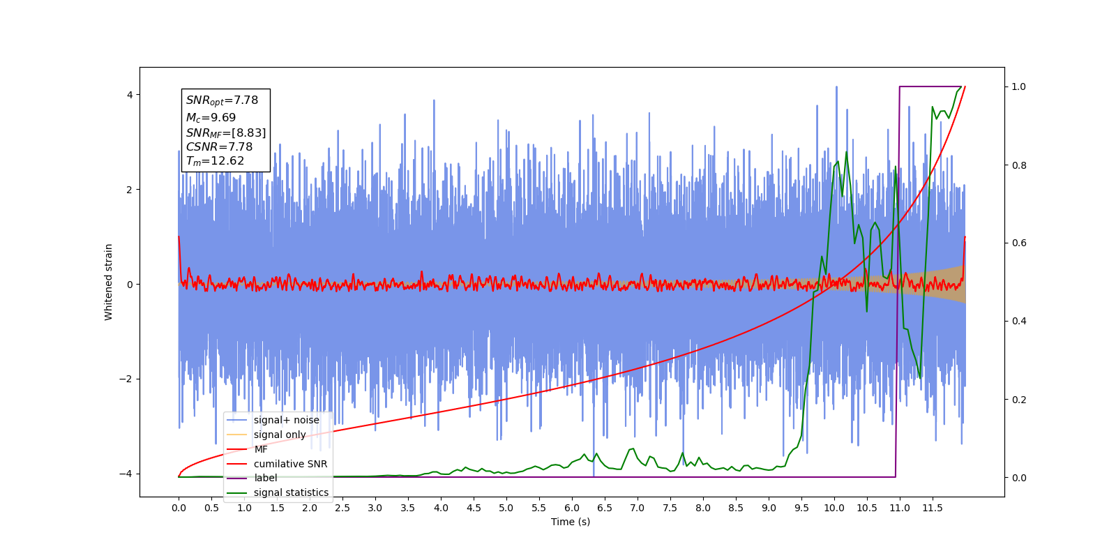Click the 3.5 tick on time axis

pyautogui.click(x=408, y=508)
